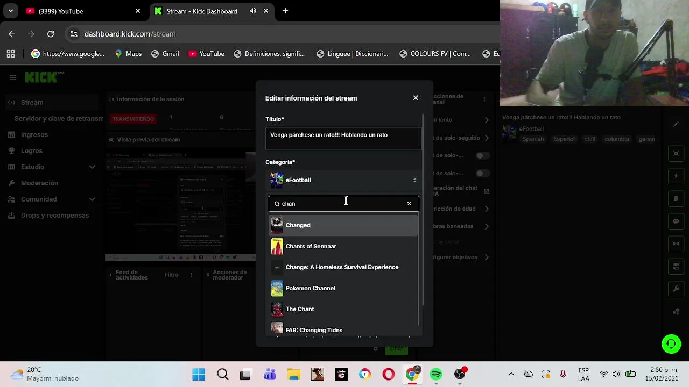Screen dimensions: 689x387
Task: Select the Chants of Sennaar category
Action: (x=343, y=246)
